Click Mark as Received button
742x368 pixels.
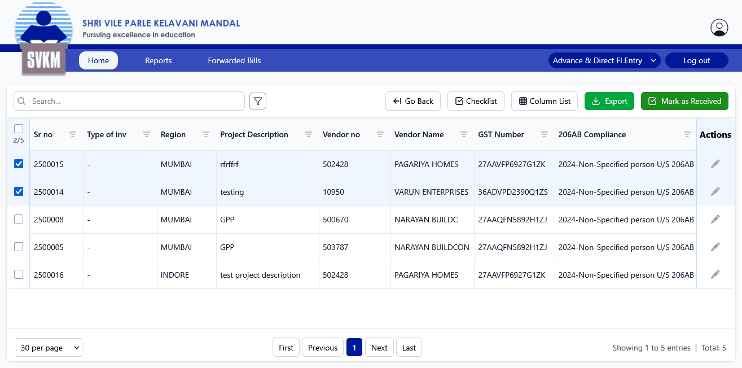684,101
